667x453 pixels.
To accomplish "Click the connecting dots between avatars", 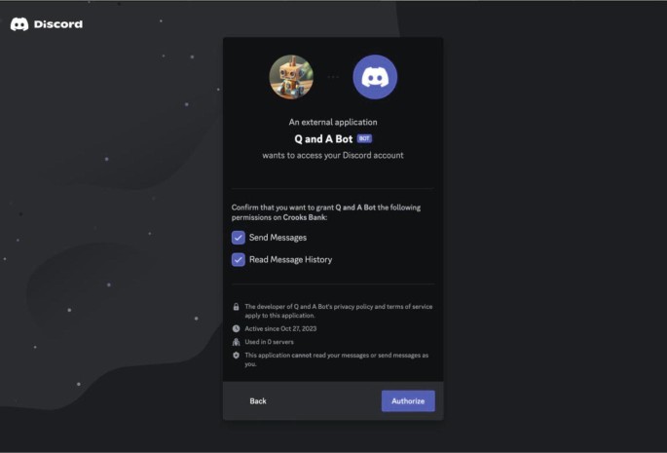I will 333,77.
